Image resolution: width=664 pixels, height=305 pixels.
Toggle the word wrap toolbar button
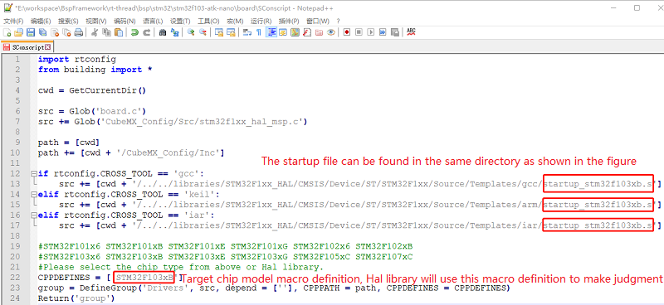coord(247,32)
